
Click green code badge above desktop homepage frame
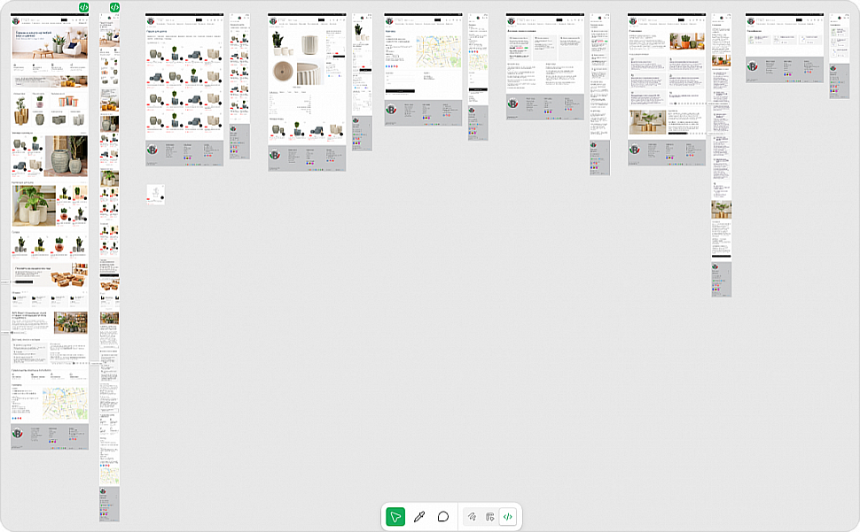83,7
